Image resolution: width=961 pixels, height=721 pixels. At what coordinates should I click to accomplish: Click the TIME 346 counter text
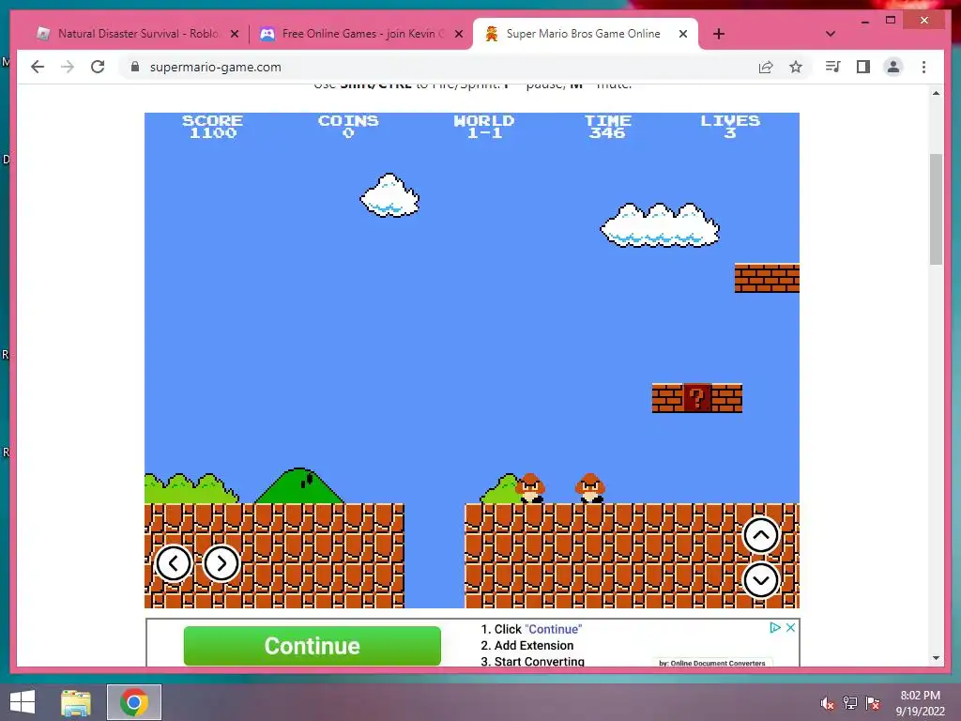607,127
